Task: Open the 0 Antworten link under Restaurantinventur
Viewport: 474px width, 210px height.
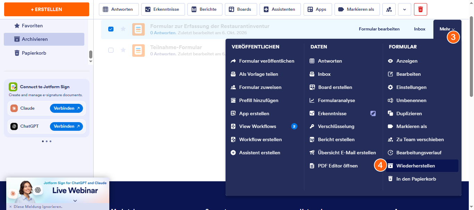Action: pos(163,33)
